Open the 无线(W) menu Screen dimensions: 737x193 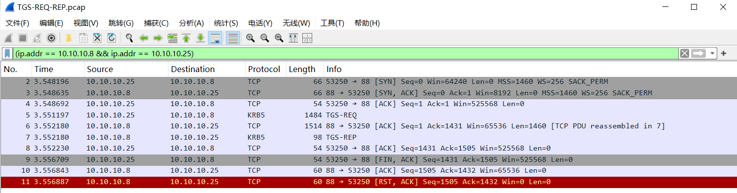(296, 23)
